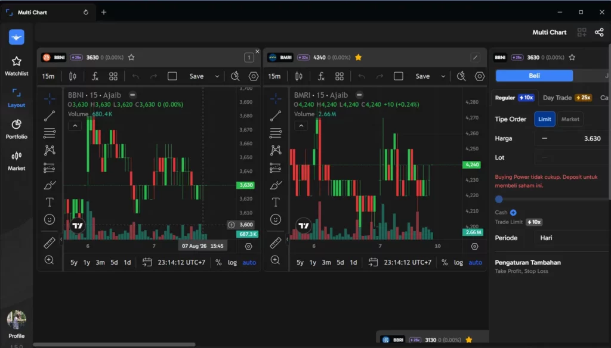
Task: Click Save on BMRI chart toolbar
Action: click(422, 76)
